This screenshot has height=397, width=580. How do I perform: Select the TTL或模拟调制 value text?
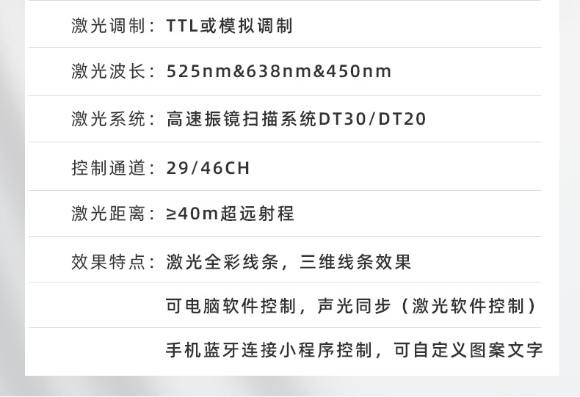(229, 26)
